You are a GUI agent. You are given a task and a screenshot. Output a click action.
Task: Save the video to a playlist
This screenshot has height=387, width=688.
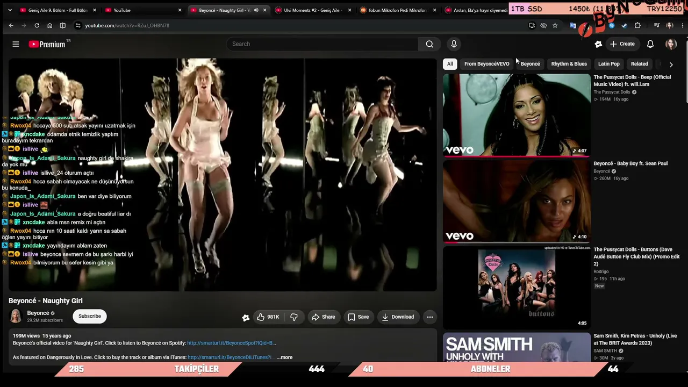(359, 317)
